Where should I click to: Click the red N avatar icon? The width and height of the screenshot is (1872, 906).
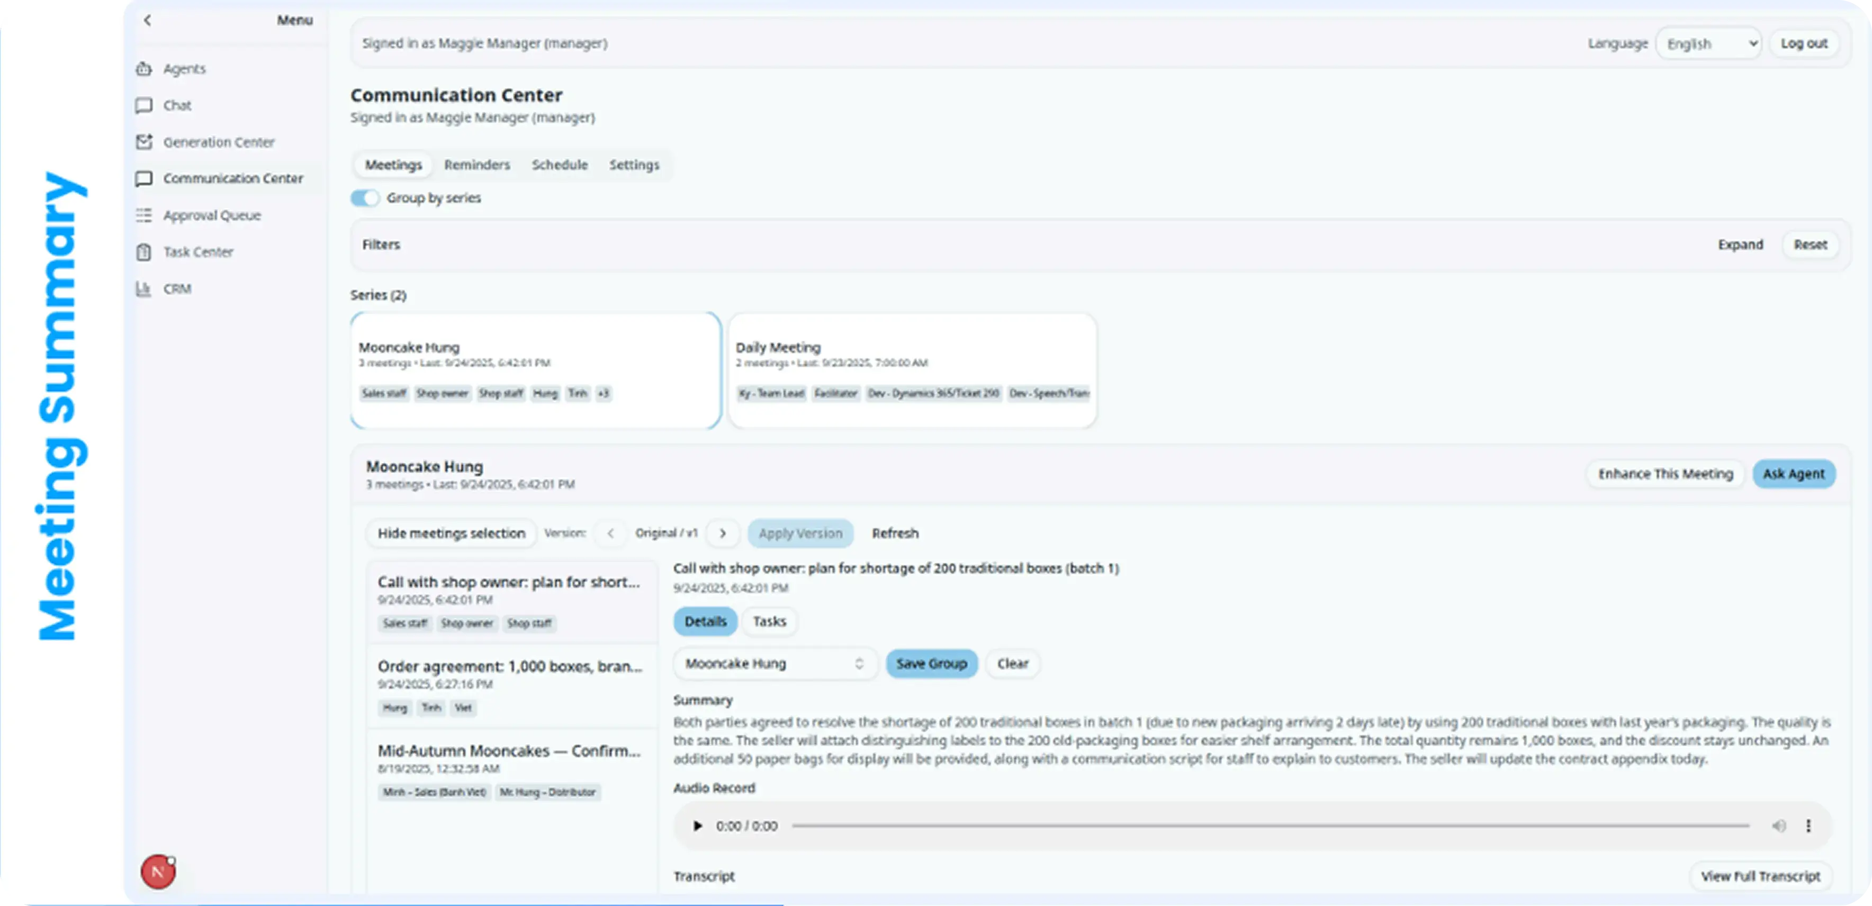click(x=158, y=871)
